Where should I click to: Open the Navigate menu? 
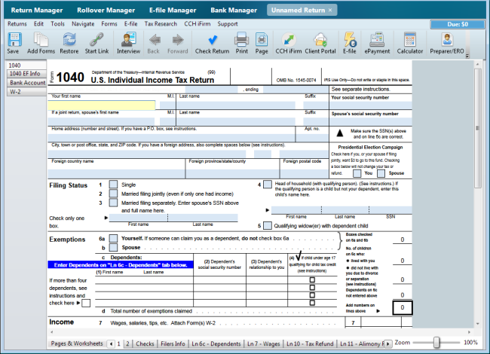click(x=83, y=23)
